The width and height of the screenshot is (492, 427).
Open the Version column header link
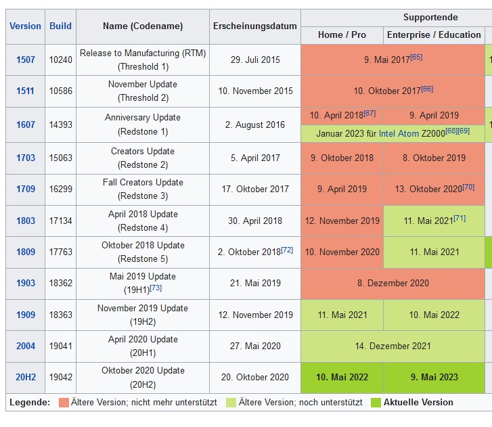(25, 26)
